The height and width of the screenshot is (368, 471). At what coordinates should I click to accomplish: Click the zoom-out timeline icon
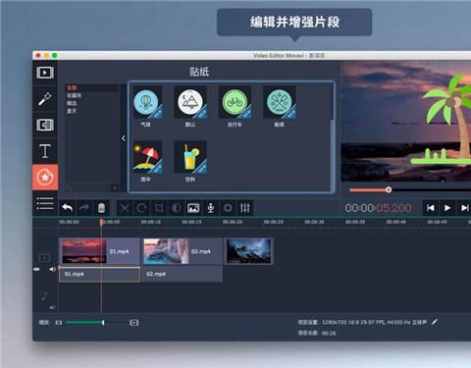(59, 323)
